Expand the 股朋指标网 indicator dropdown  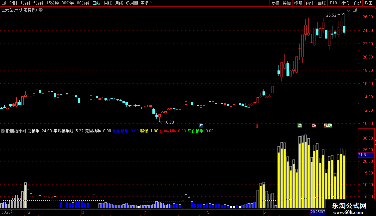[x=3, y=131]
